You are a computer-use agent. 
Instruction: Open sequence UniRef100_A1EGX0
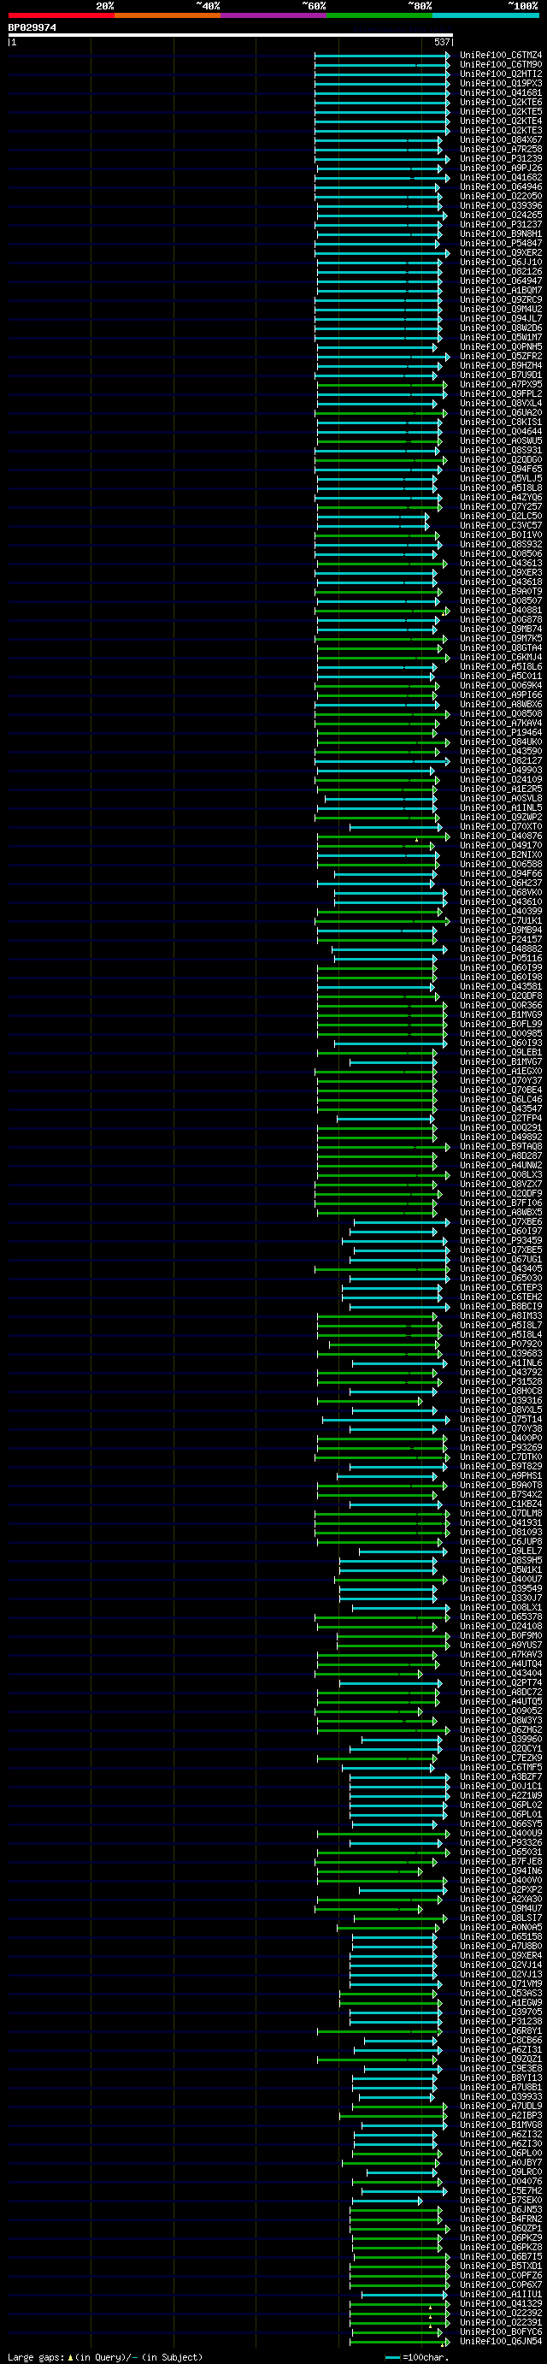point(501,1071)
